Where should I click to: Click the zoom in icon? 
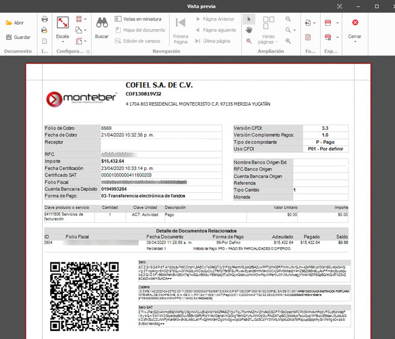pos(287,41)
